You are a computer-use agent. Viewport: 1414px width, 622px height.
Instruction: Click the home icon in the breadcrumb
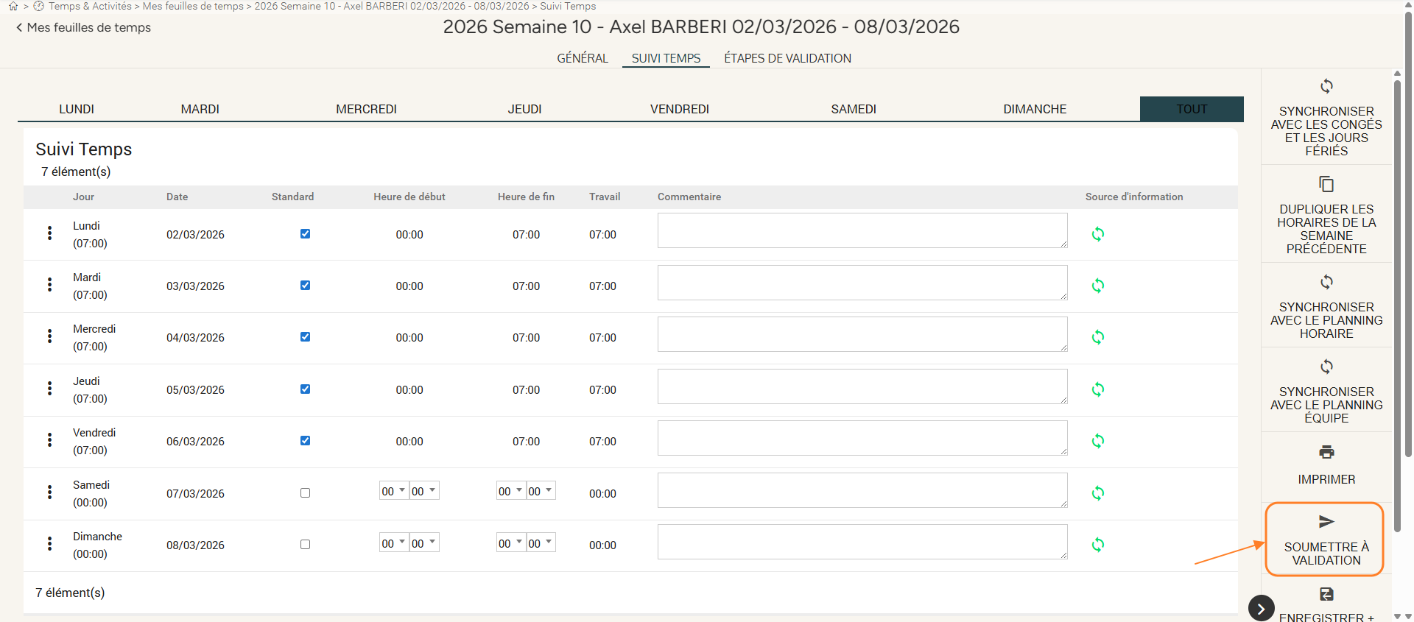tap(13, 6)
